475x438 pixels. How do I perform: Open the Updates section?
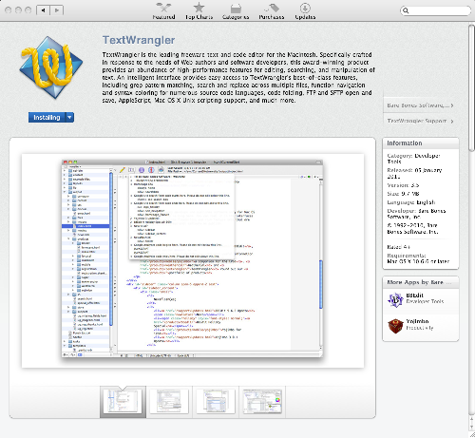pyautogui.click(x=305, y=10)
